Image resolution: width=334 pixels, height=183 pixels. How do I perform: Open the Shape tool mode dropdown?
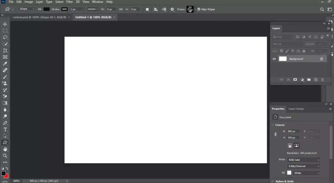pos(27,9)
